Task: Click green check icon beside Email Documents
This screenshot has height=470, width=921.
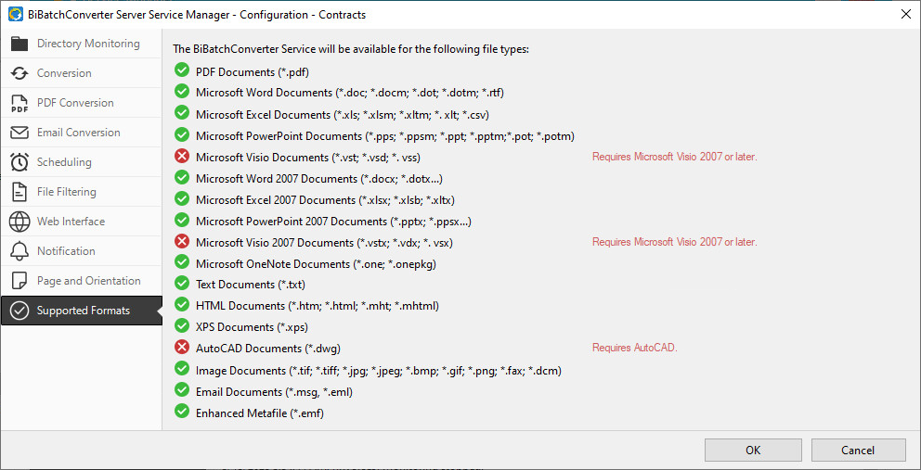Action: [x=182, y=389]
